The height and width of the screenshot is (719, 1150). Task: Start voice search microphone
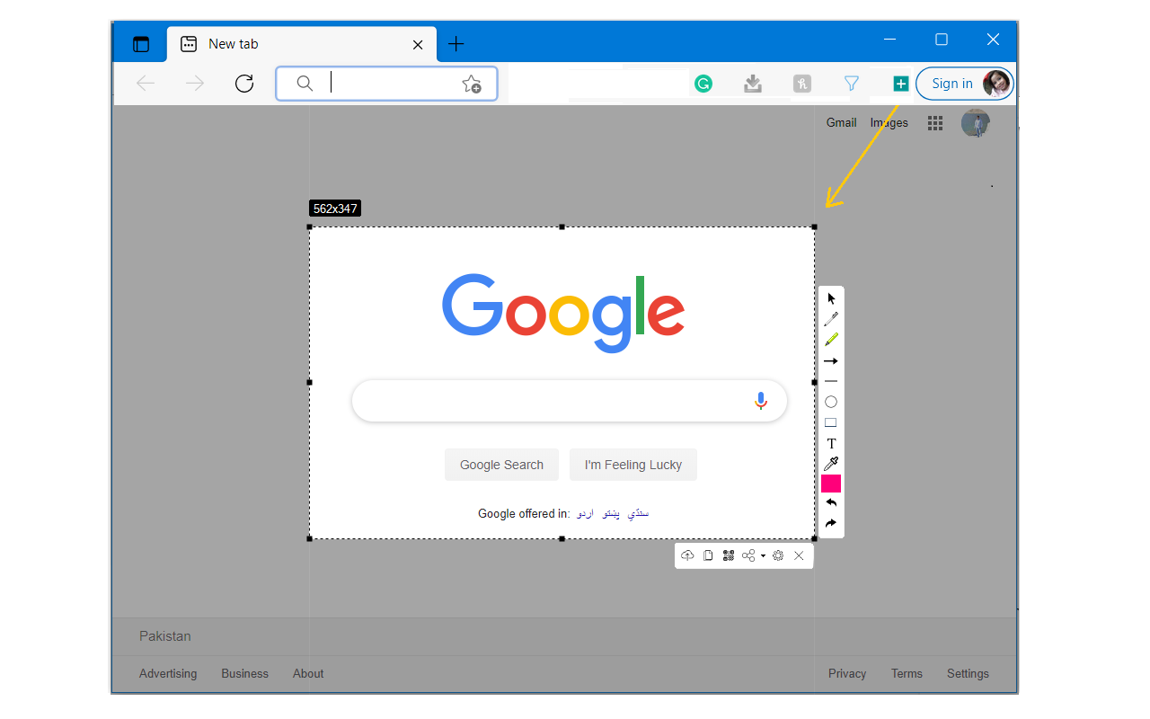coord(761,401)
